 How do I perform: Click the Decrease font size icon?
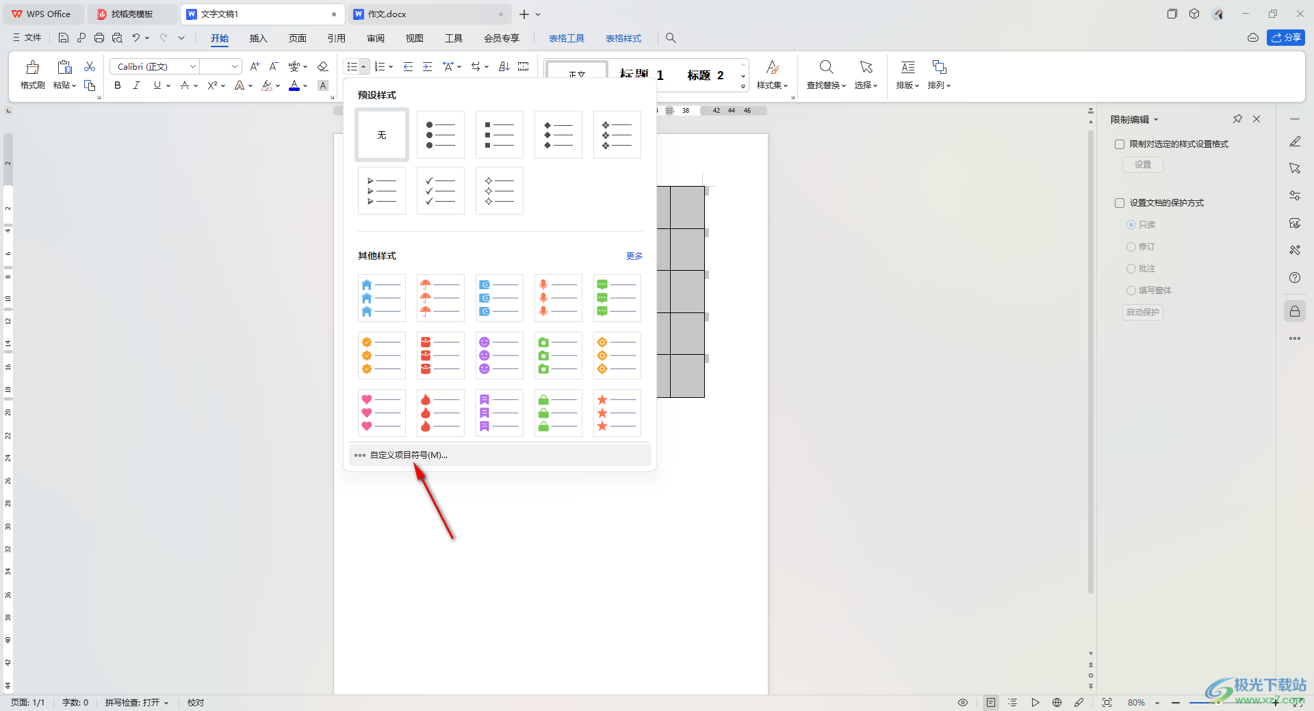274,66
